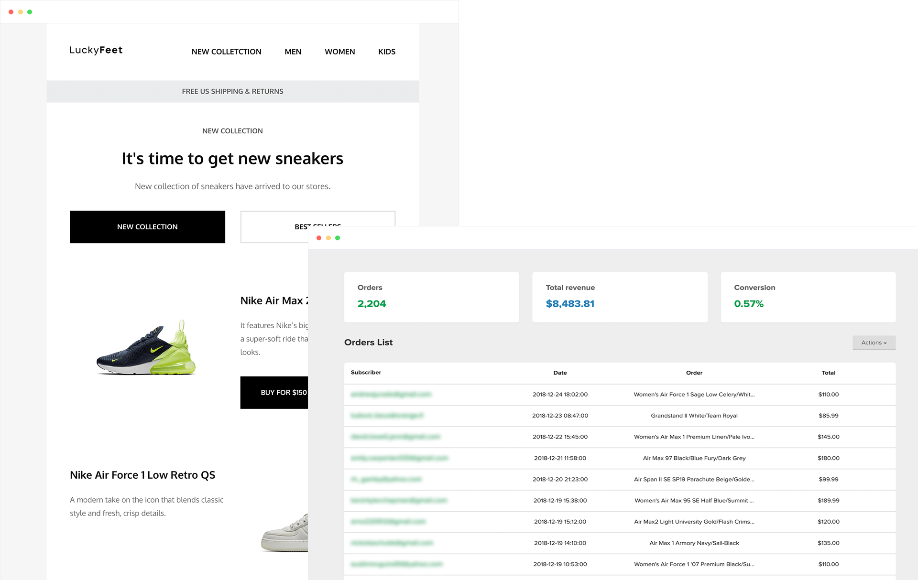The image size is (918, 580).
Task: Click the Orders List heading
Action: click(x=368, y=343)
